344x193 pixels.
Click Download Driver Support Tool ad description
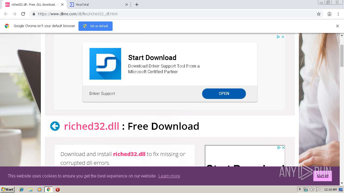click(x=164, y=69)
